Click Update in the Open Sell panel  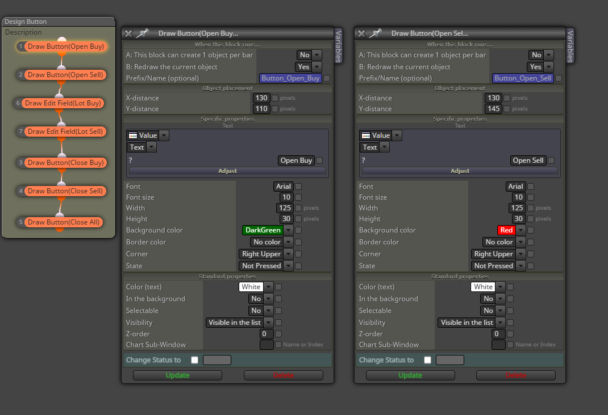[x=410, y=375]
